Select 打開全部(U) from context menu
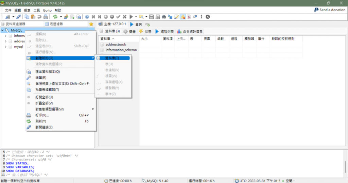 60,97
